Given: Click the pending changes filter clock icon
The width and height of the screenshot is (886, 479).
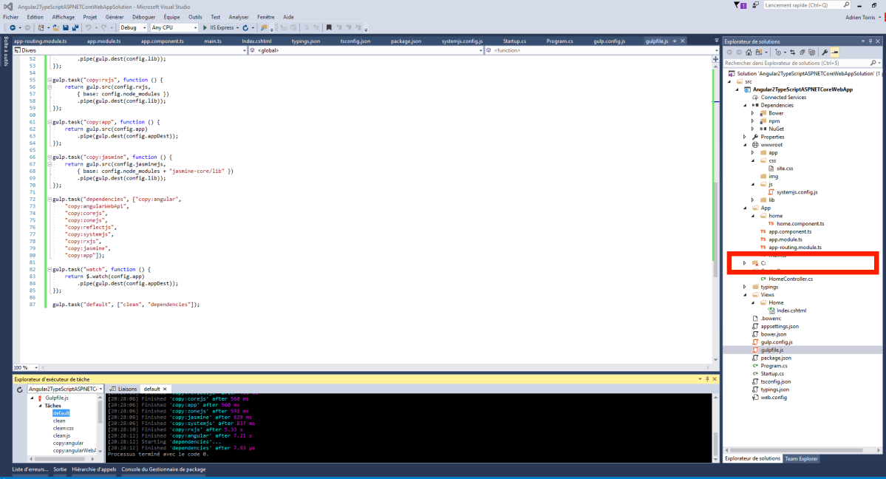Looking at the screenshot, I should (778, 52).
